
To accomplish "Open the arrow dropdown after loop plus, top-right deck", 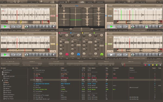I will click(160, 27).
